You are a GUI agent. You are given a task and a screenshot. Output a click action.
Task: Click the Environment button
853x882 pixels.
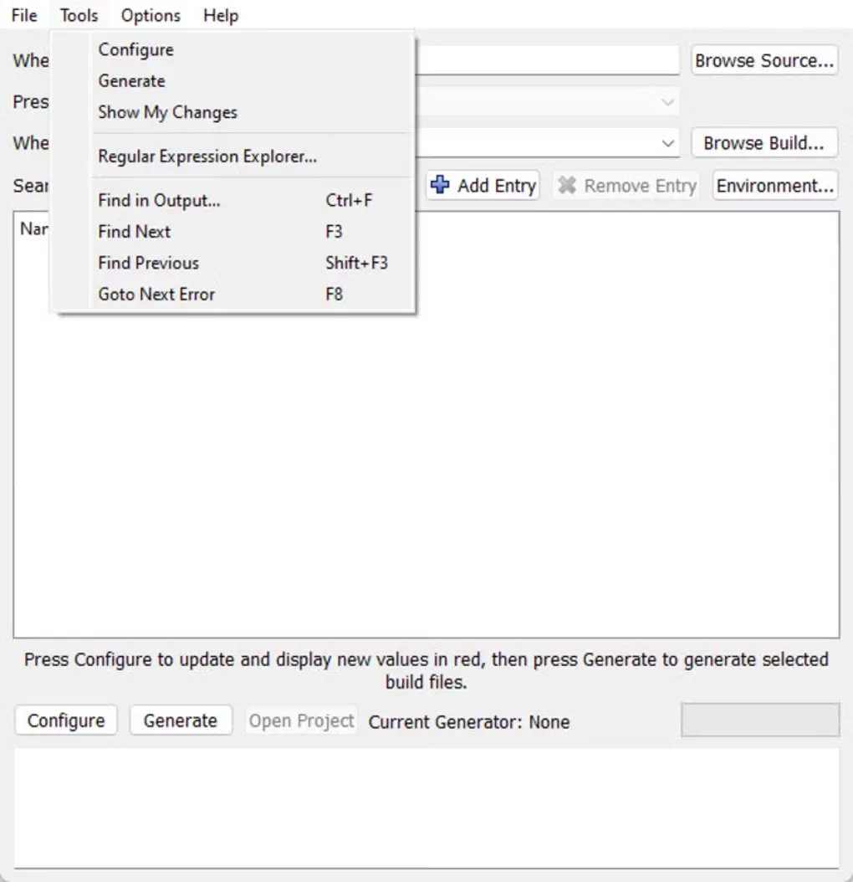point(775,186)
